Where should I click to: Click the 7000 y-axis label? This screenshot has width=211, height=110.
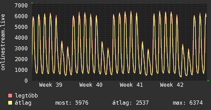point(21,5)
